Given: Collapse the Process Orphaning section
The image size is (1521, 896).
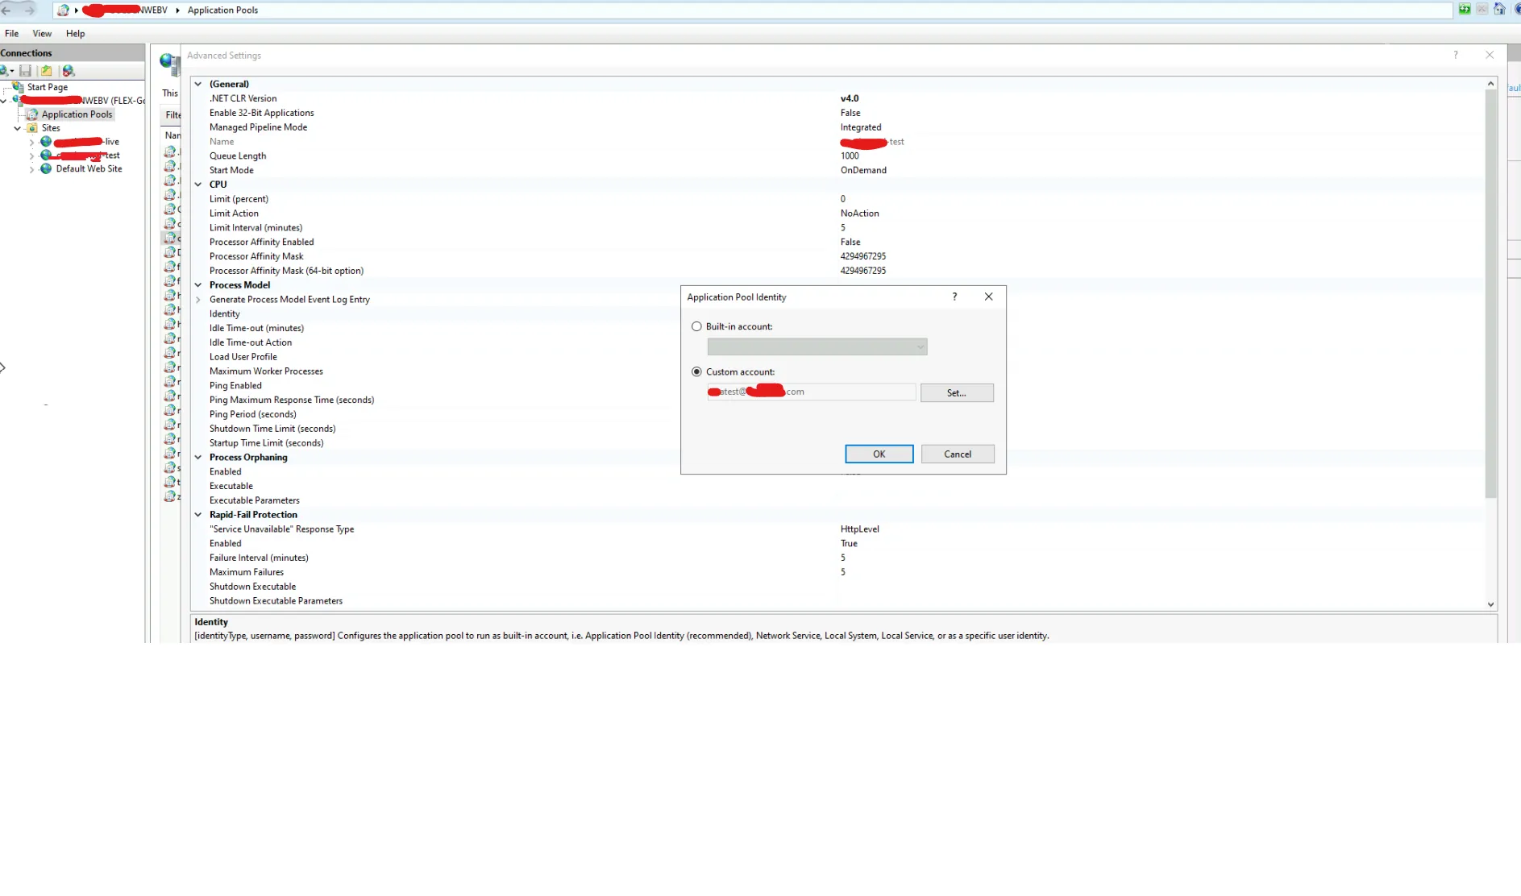Looking at the screenshot, I should click(x=198, y=458).
